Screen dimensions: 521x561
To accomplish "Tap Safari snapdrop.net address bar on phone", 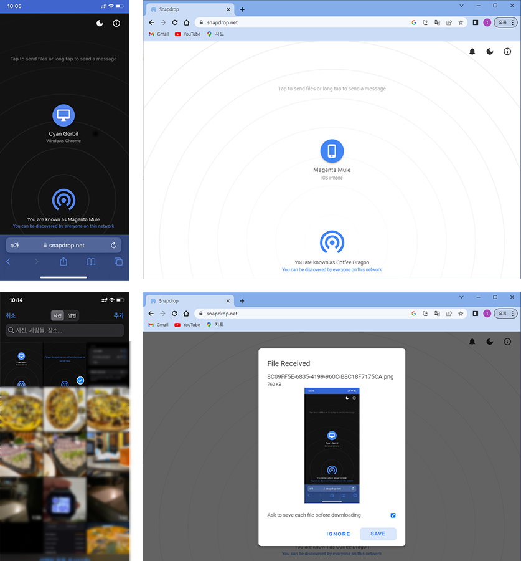I will (63, 246).
